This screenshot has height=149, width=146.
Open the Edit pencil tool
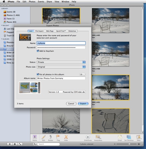click(x=44, y=137)
